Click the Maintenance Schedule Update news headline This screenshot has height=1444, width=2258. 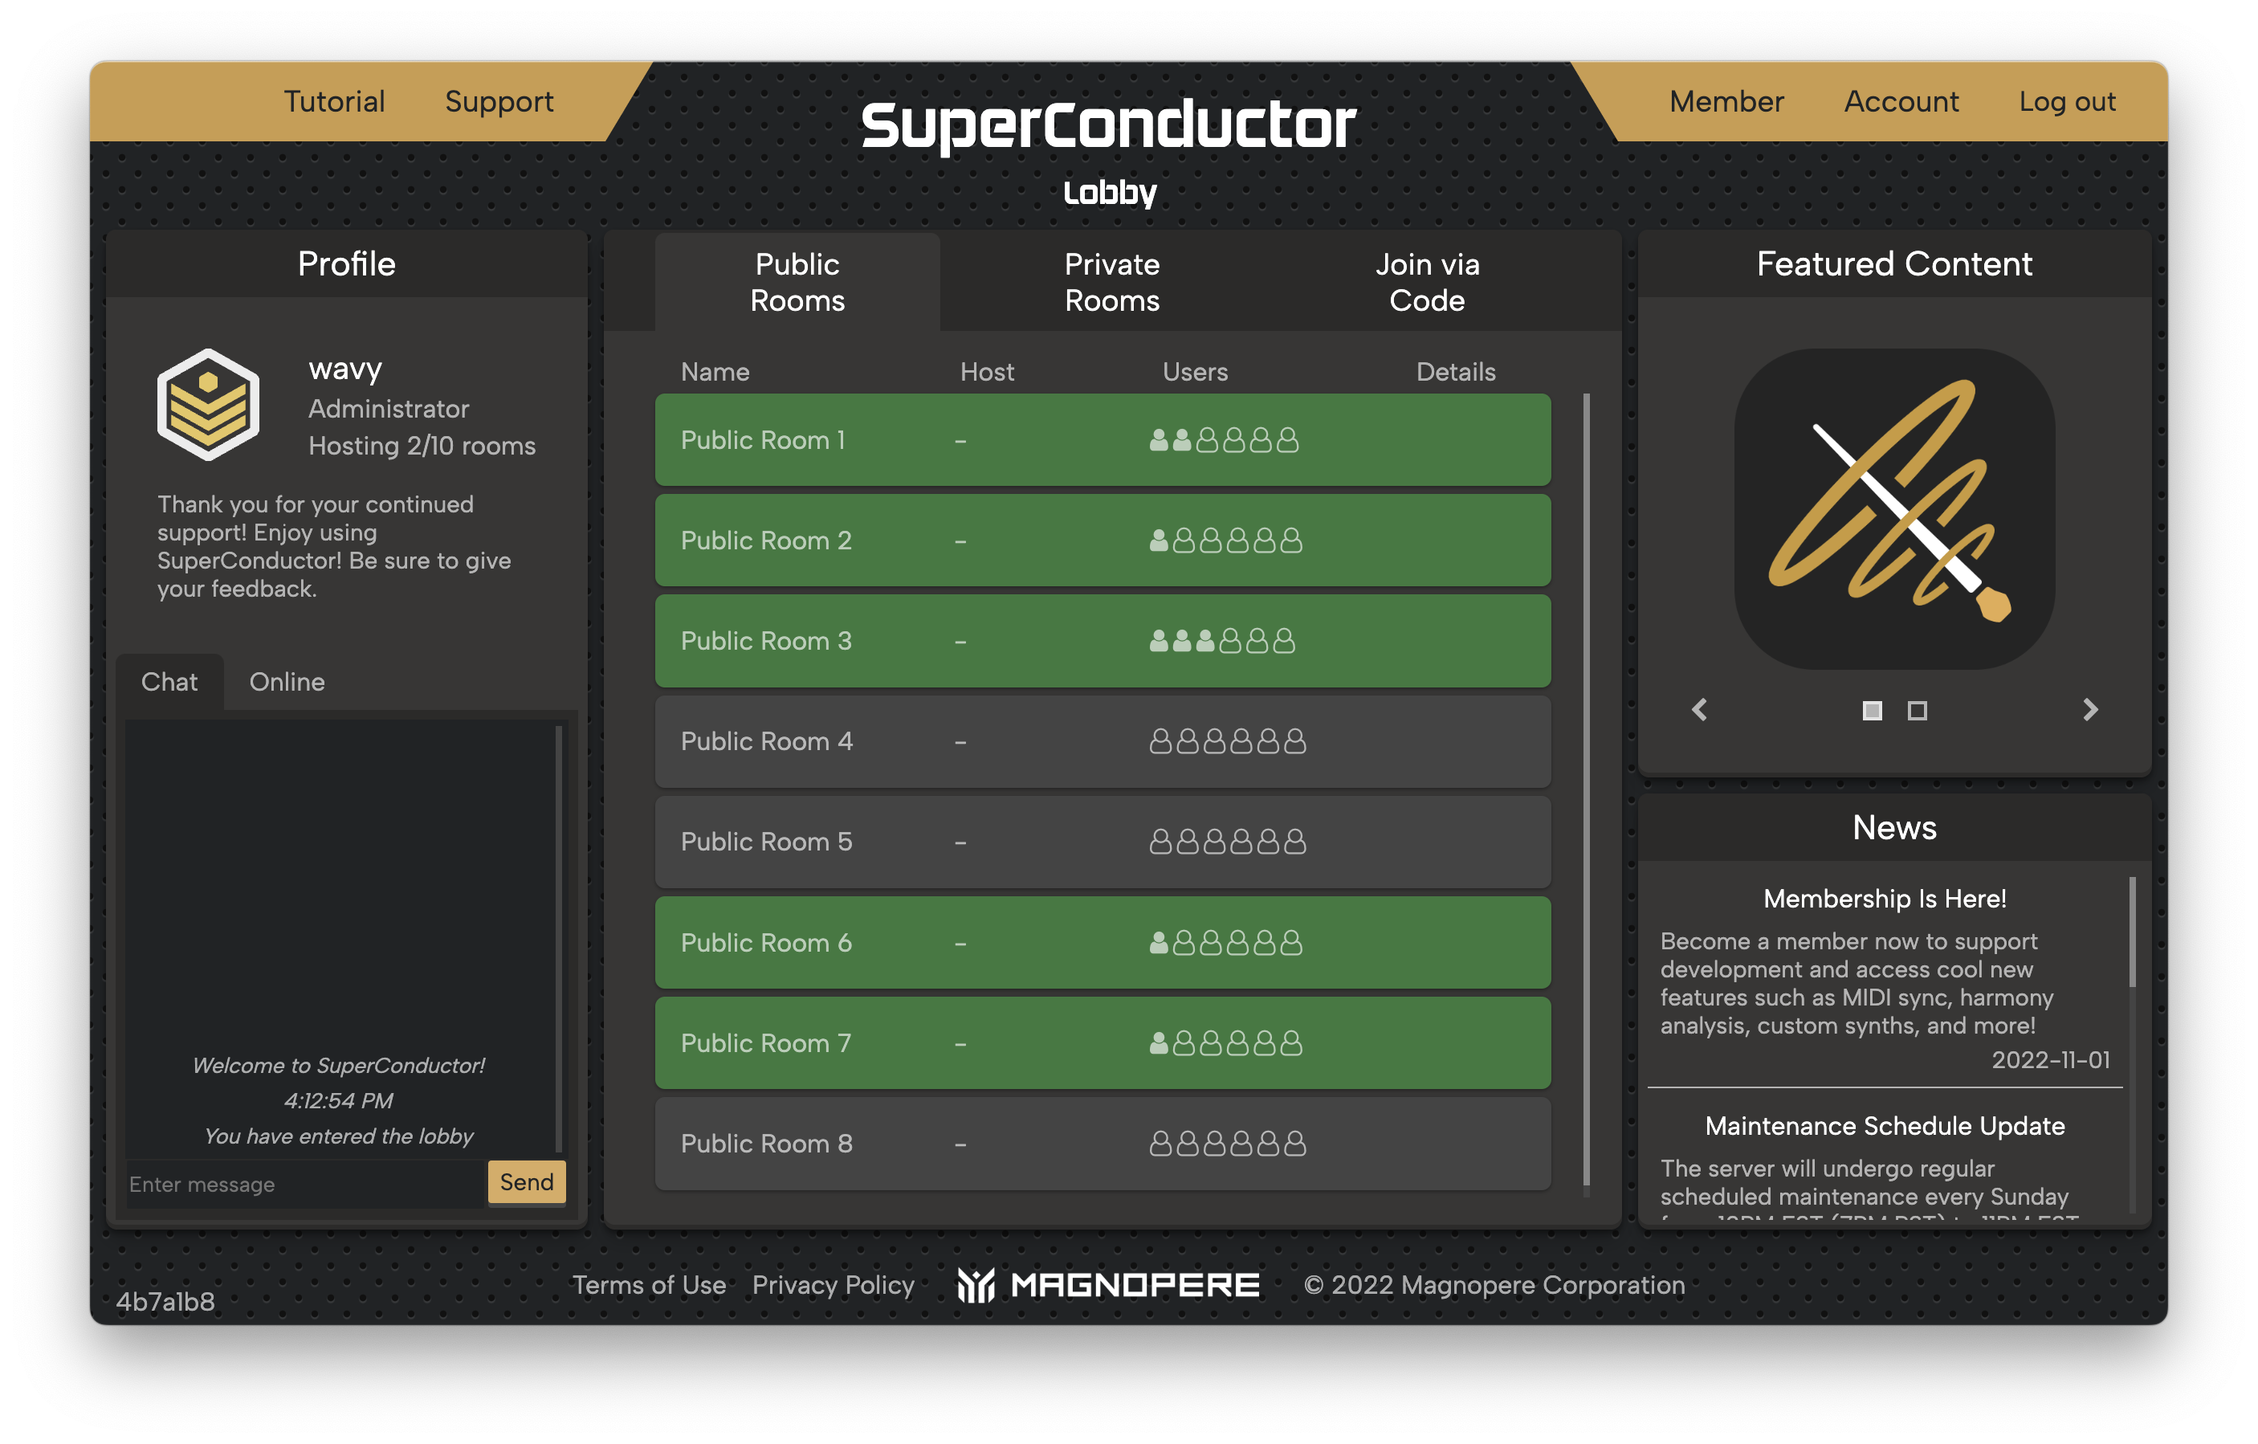click(x=1885, y=1125)
